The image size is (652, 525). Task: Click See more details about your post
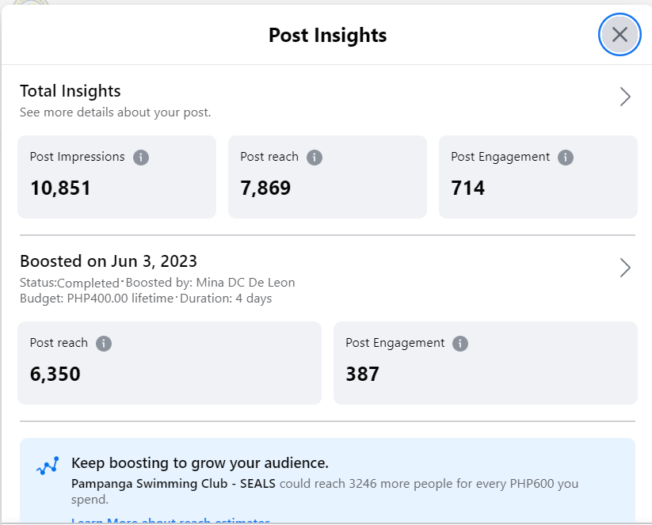(116, 112)
